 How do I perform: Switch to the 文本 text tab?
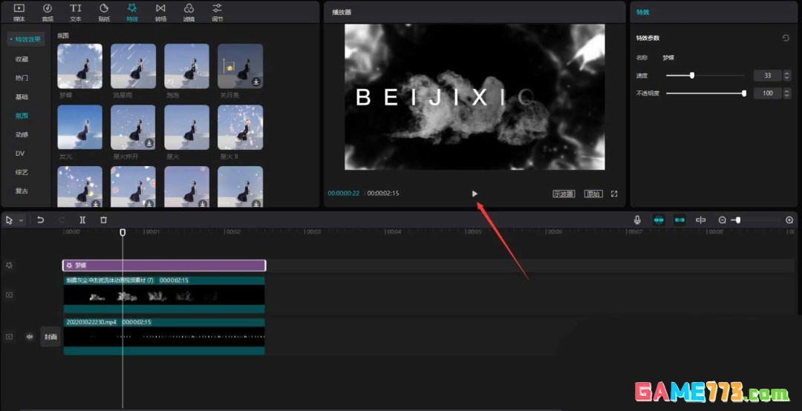(76, 13)
